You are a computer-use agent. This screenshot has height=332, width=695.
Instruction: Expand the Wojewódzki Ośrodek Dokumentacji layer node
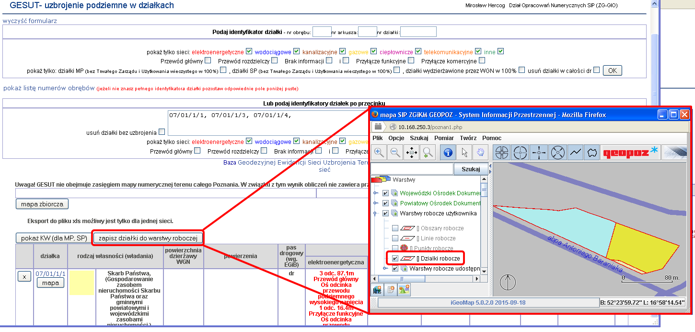pos(376,193)
